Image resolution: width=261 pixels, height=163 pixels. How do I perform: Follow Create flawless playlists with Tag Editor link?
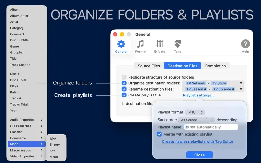point(198,141)
